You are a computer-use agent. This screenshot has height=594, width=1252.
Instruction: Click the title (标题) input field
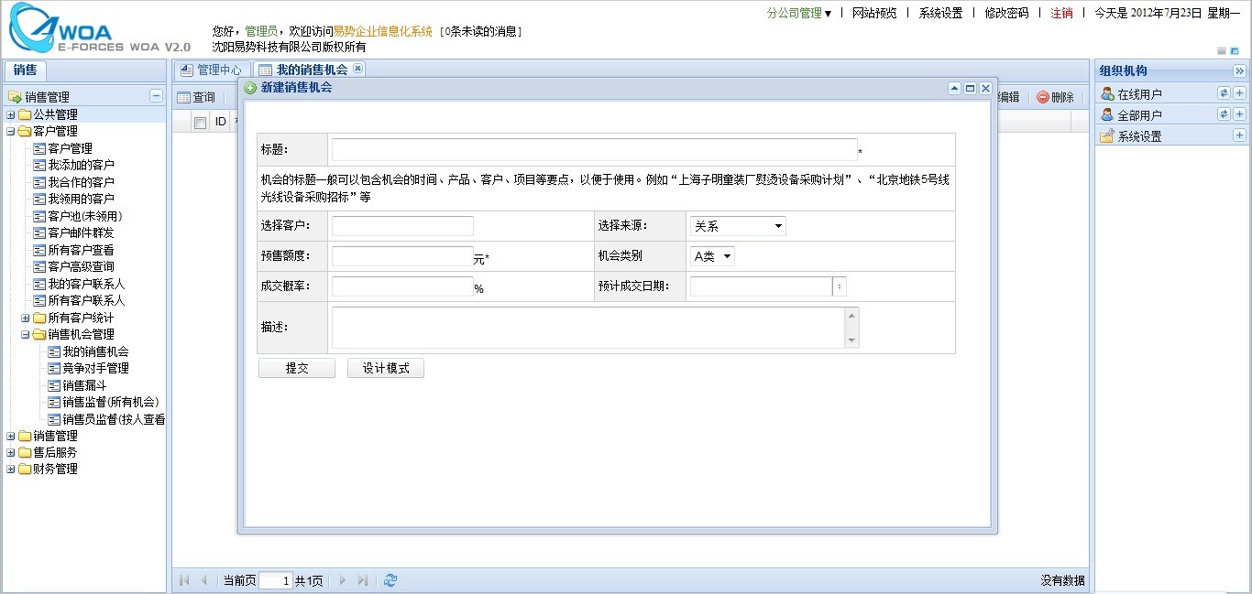coord(594,150)
